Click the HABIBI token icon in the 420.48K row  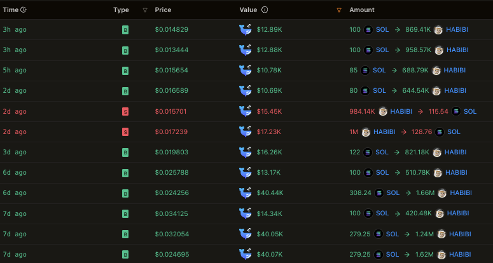tap(439, 213)
